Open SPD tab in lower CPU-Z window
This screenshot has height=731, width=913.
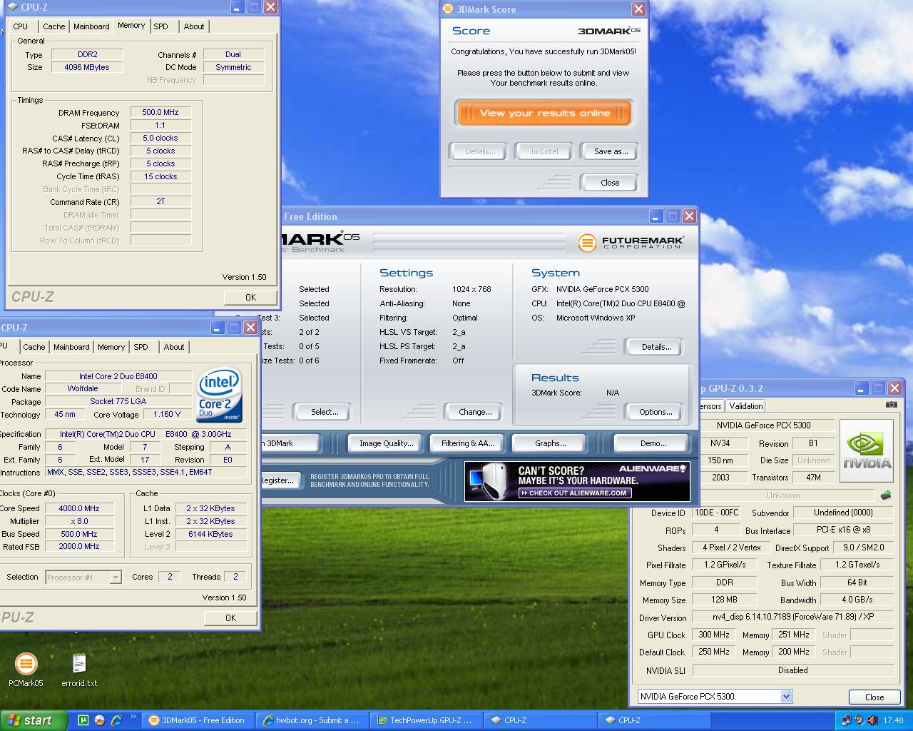[141, 347]
